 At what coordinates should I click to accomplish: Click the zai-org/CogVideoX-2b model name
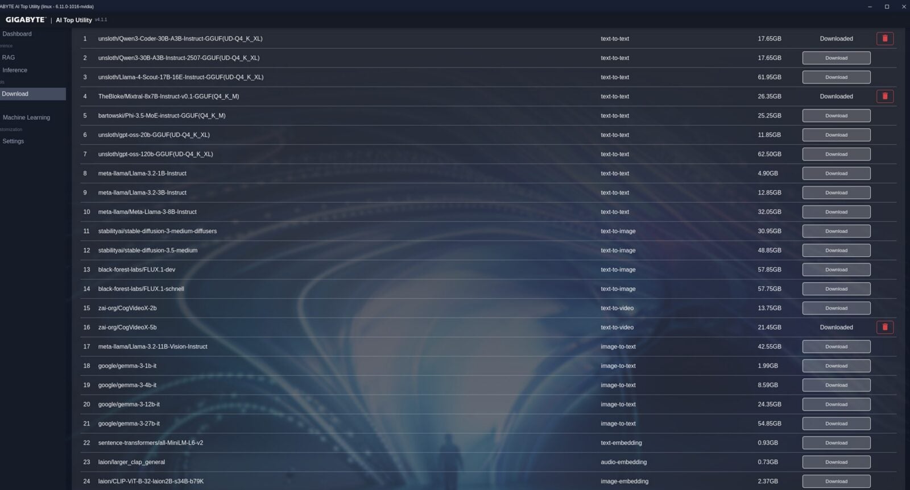(x=127, y=308)
